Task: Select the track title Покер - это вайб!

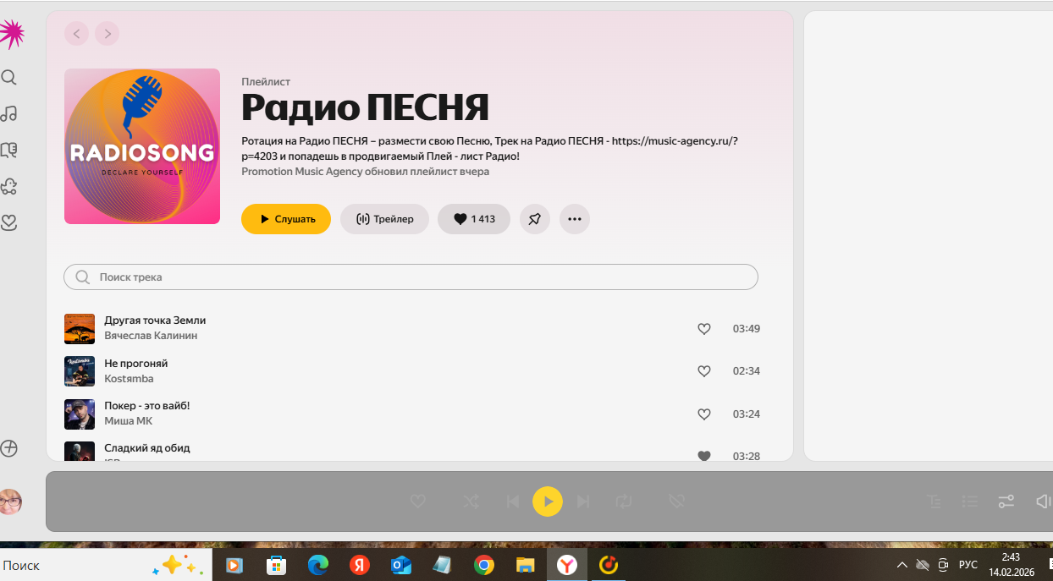Action: pos(147,405)
